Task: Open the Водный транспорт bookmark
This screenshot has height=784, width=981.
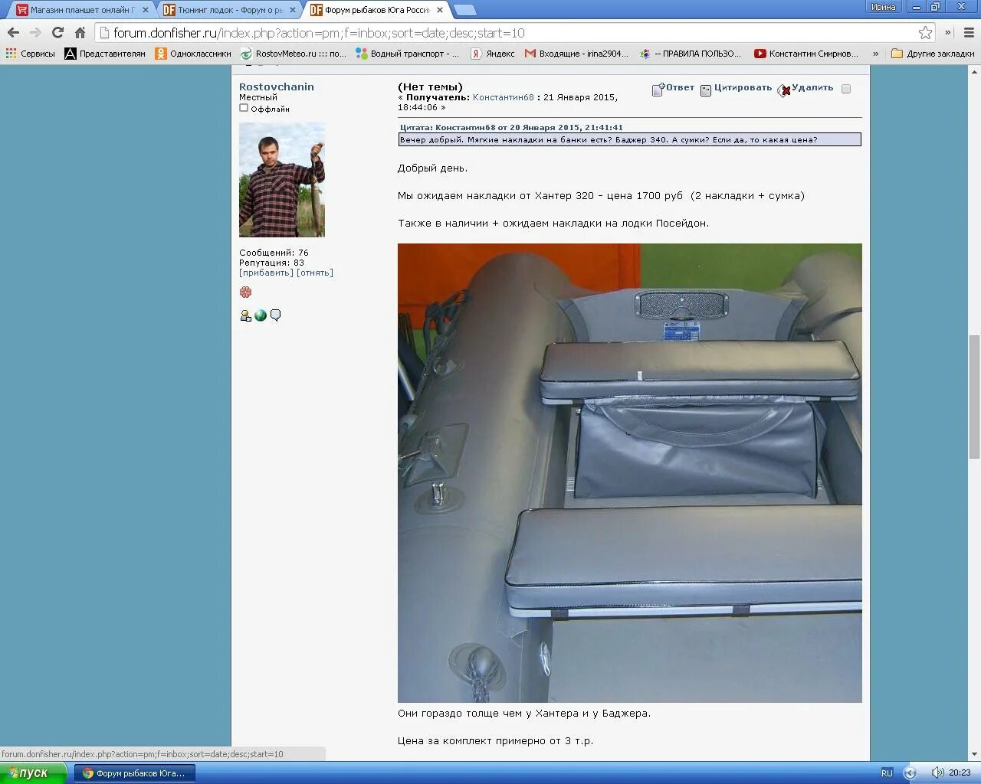Action: pos(408,54)
